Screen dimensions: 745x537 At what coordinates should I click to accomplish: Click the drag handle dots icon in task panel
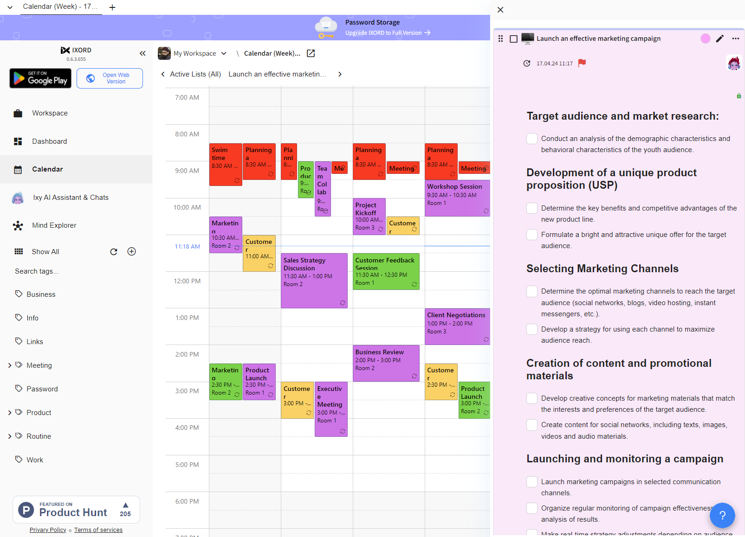click(500, 38)
